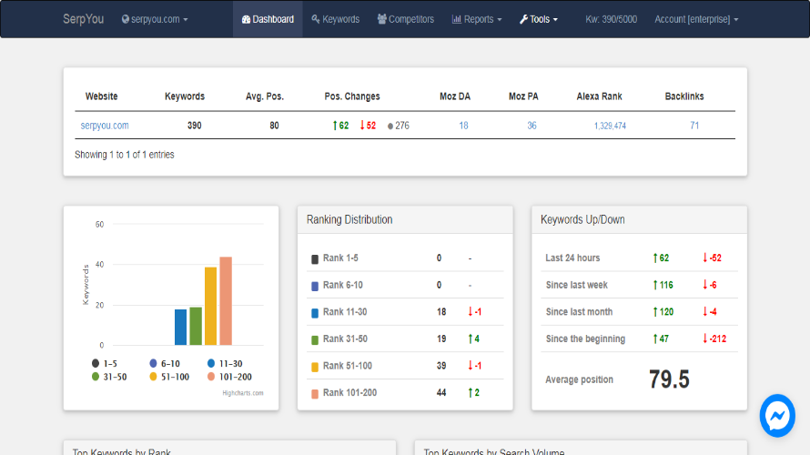This screenshot has width=810, height=455.
Task: Open the Facebook Messenger chat bubble
Action: click(x=777, y=416)
